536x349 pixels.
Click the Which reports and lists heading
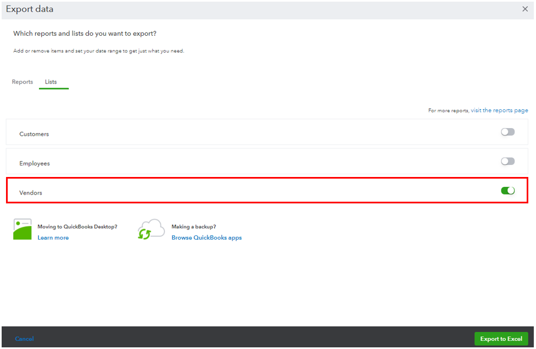(x=85, y=34)
